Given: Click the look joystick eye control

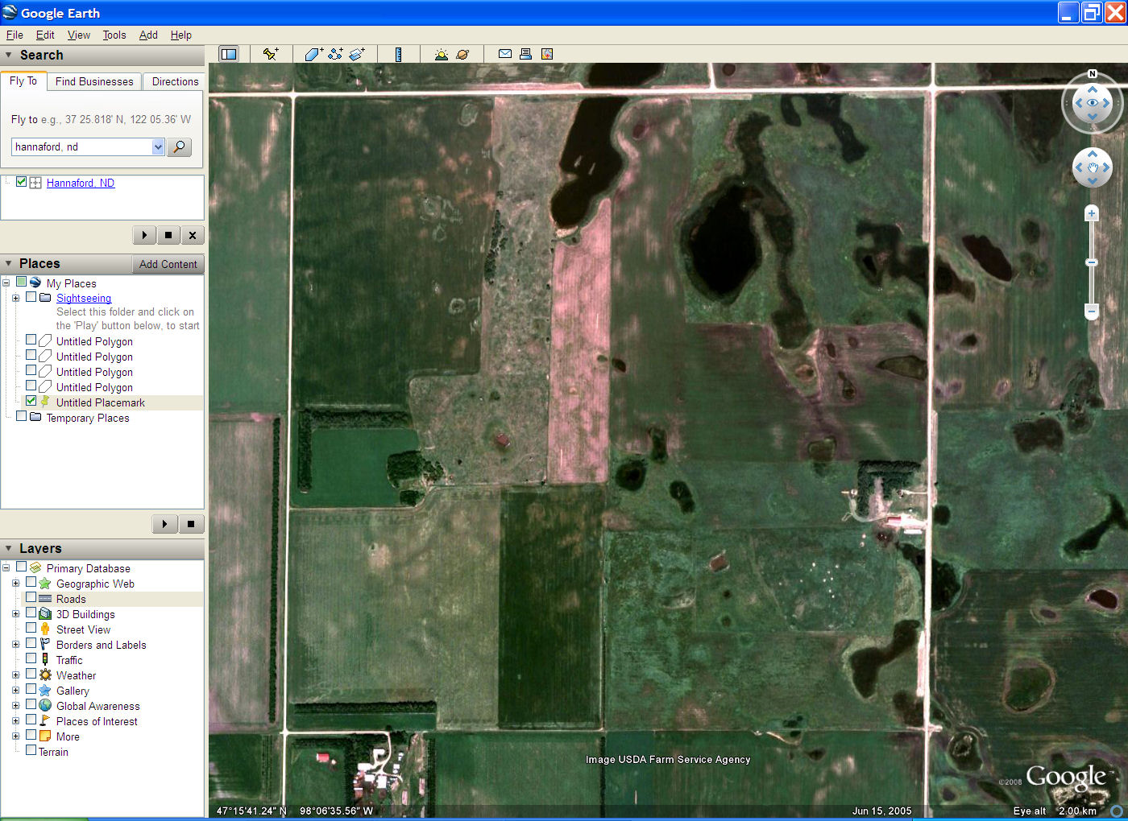Looking at the screenshot, I should [1093, 103].
